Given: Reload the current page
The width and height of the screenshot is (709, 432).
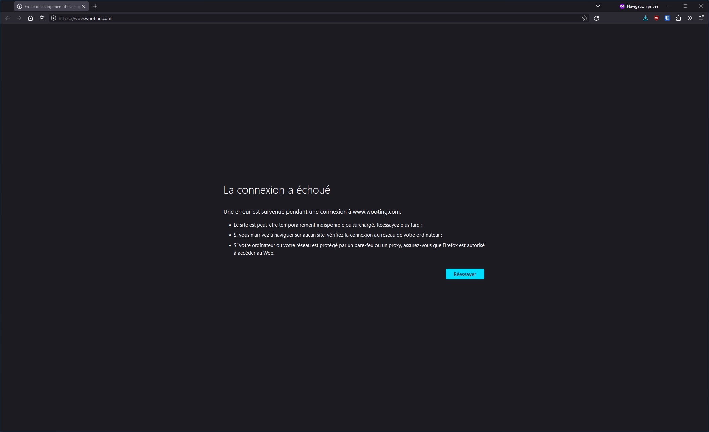Looking at the screenshot, I should pyautogui.click(x=596, y=18).
